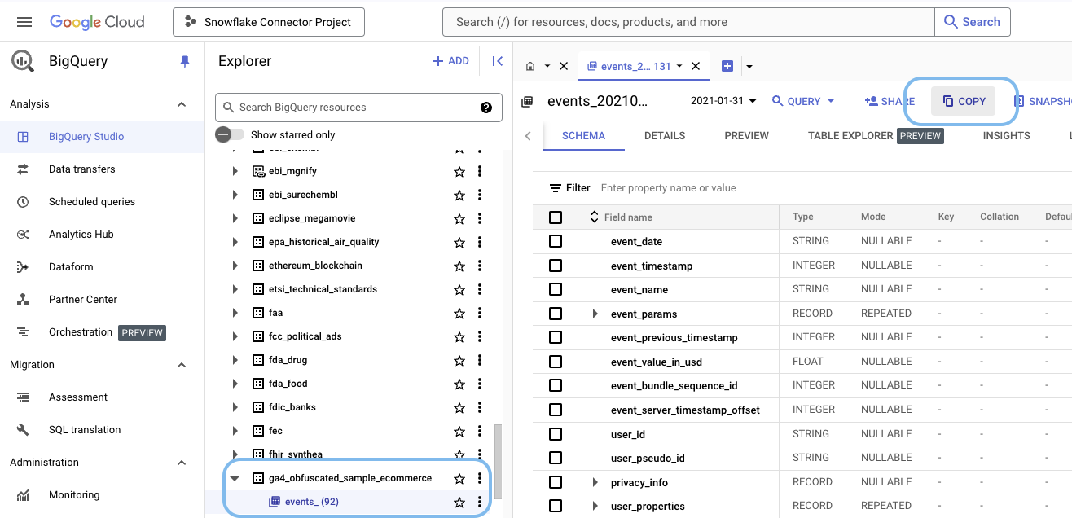Expand the event_params record field
1072x518 pixels.
point(595,314)
